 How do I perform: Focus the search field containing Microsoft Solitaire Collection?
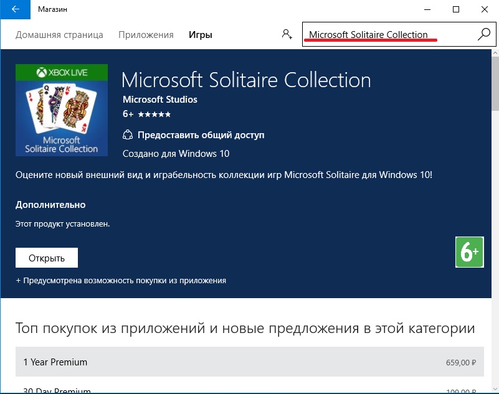pos(386,34)
